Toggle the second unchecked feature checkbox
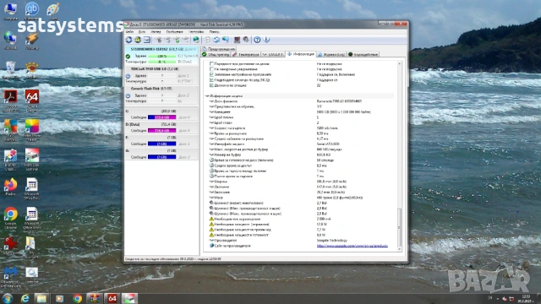This screenshot has height=304, width=541. pyautogui.click(x=211, y=69)
